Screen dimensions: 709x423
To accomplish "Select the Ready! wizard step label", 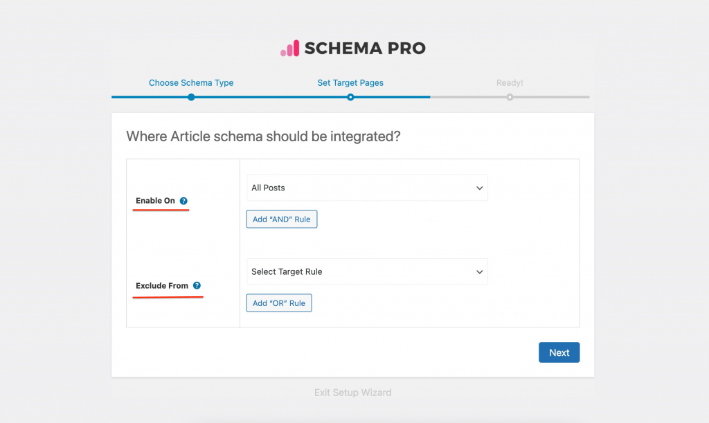I will pos(510,82).
